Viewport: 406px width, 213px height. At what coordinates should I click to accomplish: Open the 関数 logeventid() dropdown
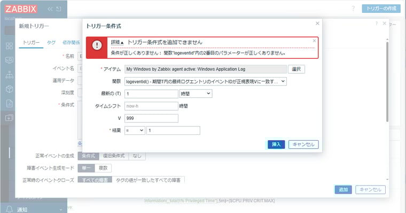tap(206, 81)
